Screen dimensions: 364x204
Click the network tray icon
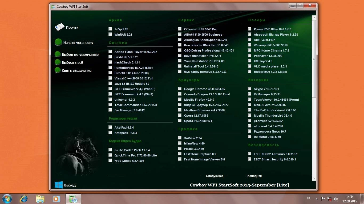[329, 199]
